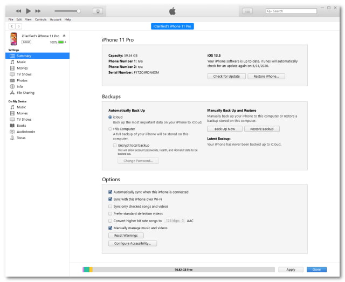Click the Apply button
Viewport: 345px width, 282px height.
[291, 270]
